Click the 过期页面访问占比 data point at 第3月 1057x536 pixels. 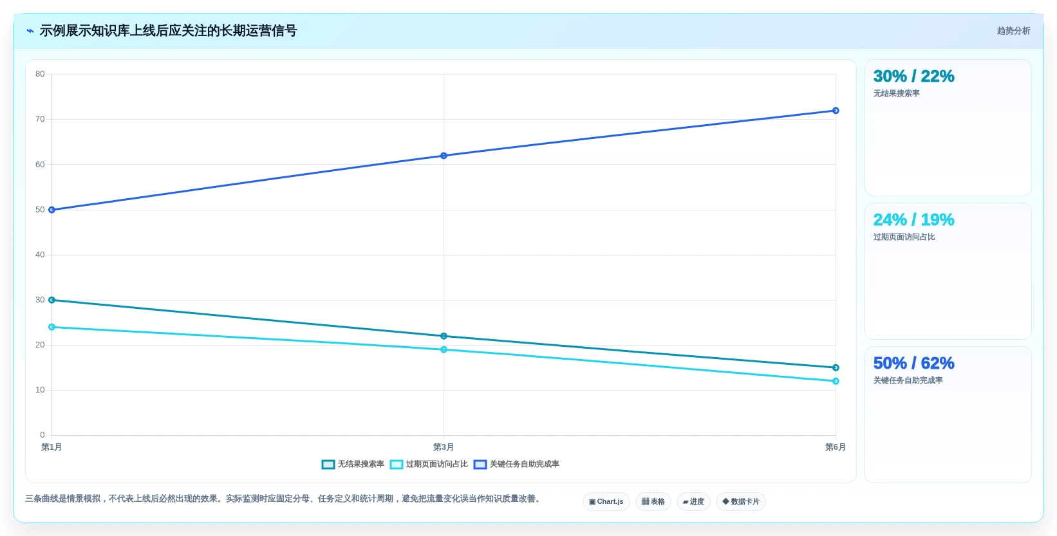click(444, 350)
